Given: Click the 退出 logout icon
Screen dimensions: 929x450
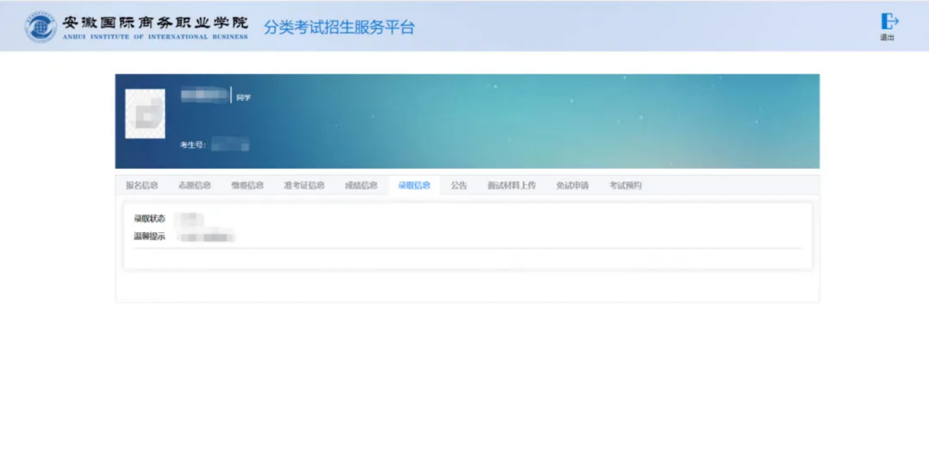Looking at the screenshot, I should [x=888, y=22].
